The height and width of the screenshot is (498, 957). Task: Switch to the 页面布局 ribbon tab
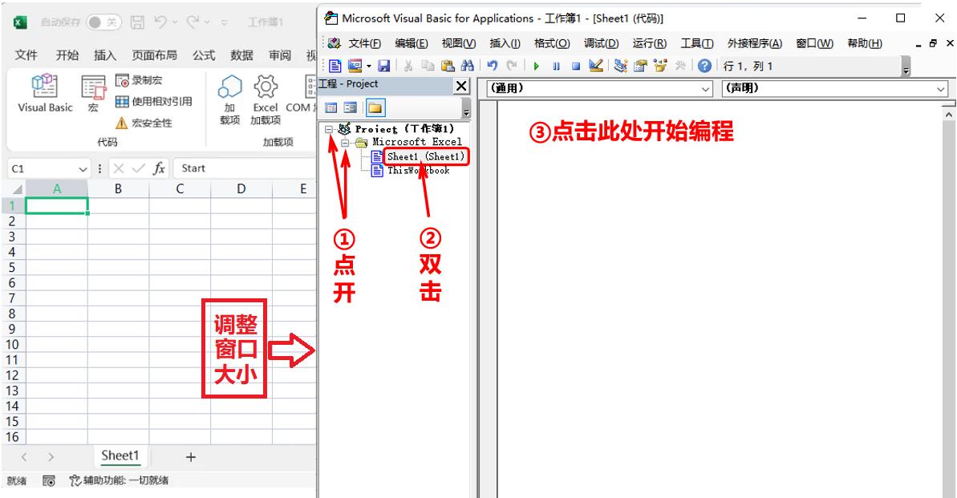[154, 55]
